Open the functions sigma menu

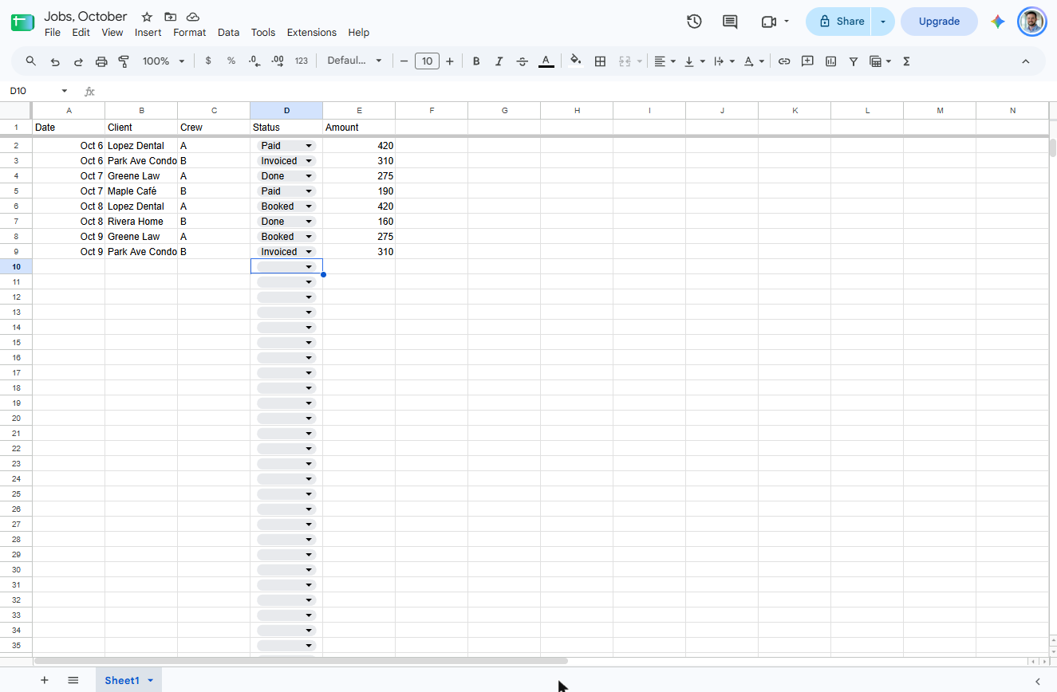pos(906,61)
